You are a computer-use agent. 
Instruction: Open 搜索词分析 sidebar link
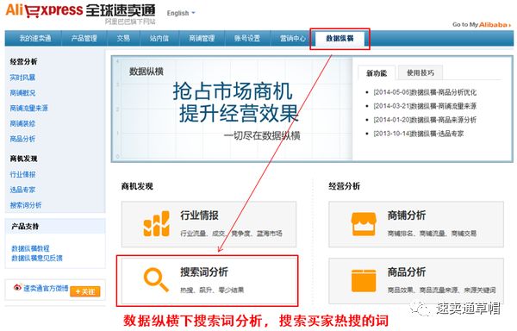(26, 205)
